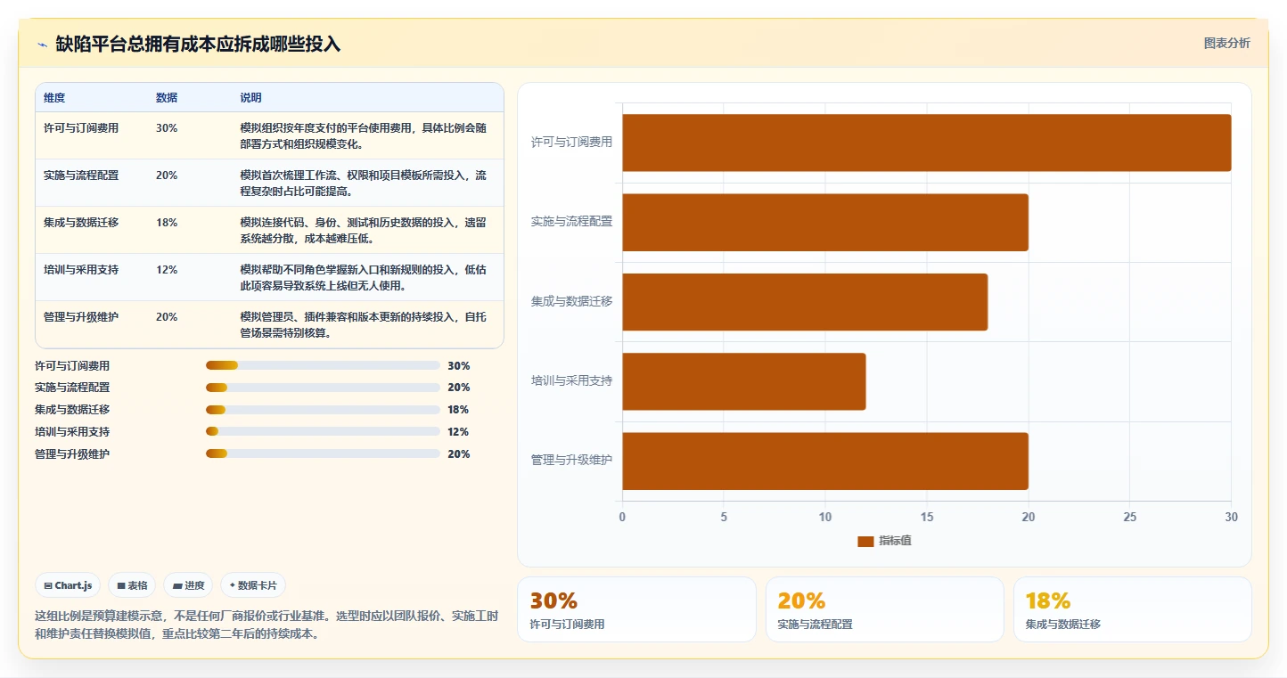Click the 培训与采用支持 chart axis label
Screen dimensions: 1287x678
(571, 380)
